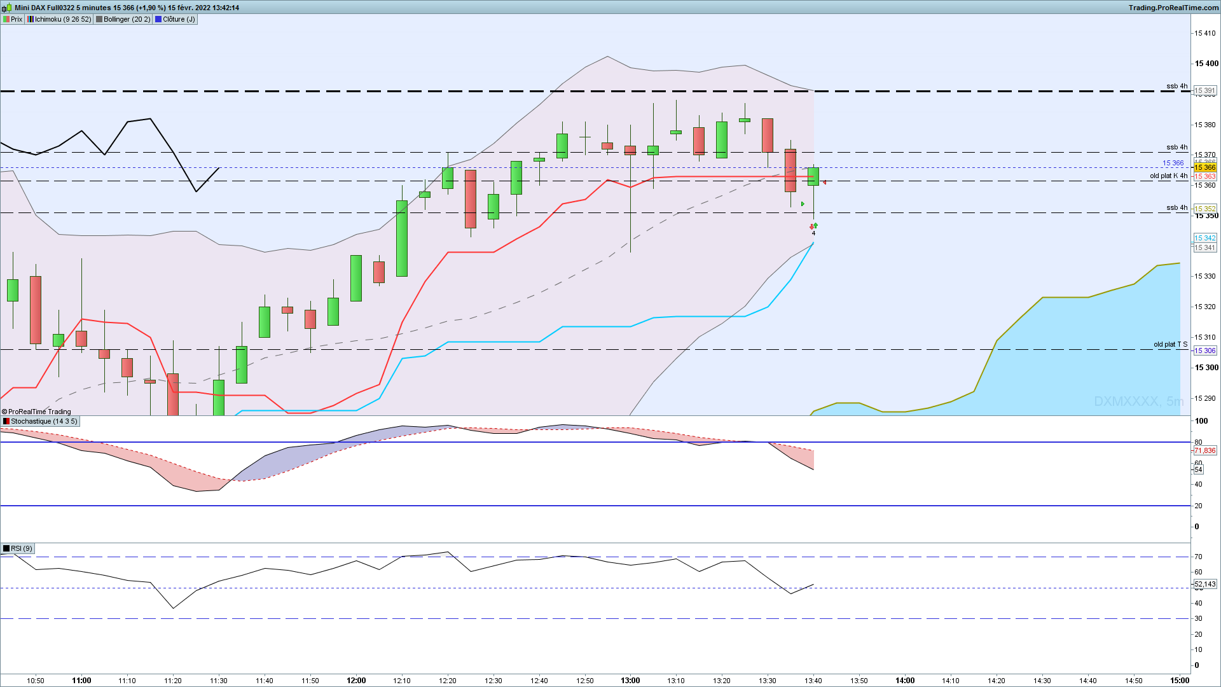Click the Clôture blue color swatch
Image resolution: width=1221 pixels, height=687 pixels.
click(x=158, y=19)
